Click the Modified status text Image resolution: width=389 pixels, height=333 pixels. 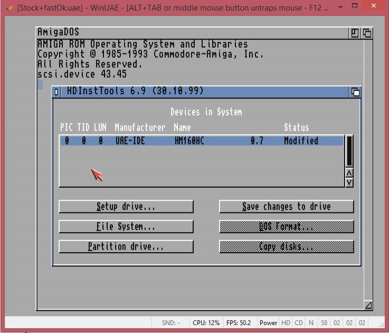point(301,141)
